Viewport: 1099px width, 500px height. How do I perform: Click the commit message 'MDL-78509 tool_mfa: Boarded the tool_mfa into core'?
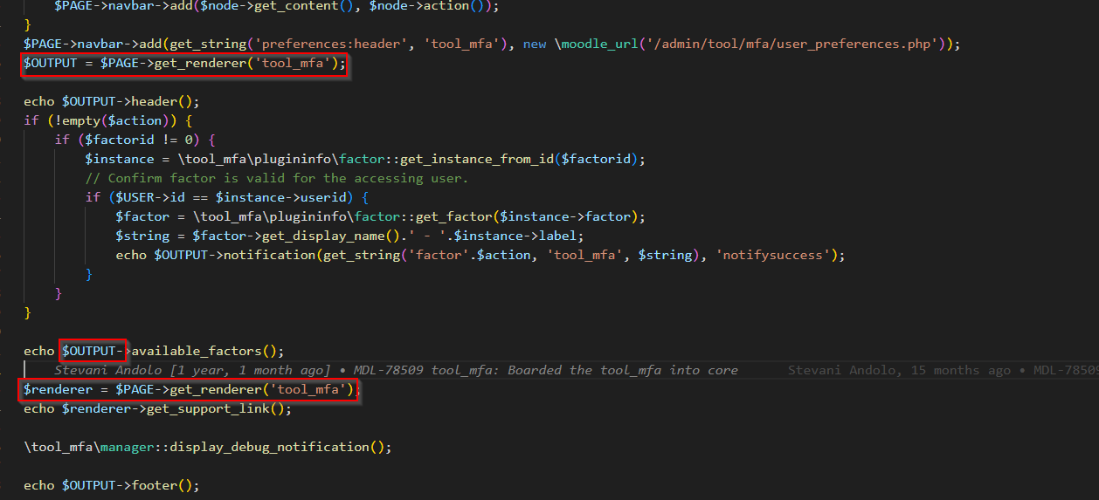pos(545,370)
